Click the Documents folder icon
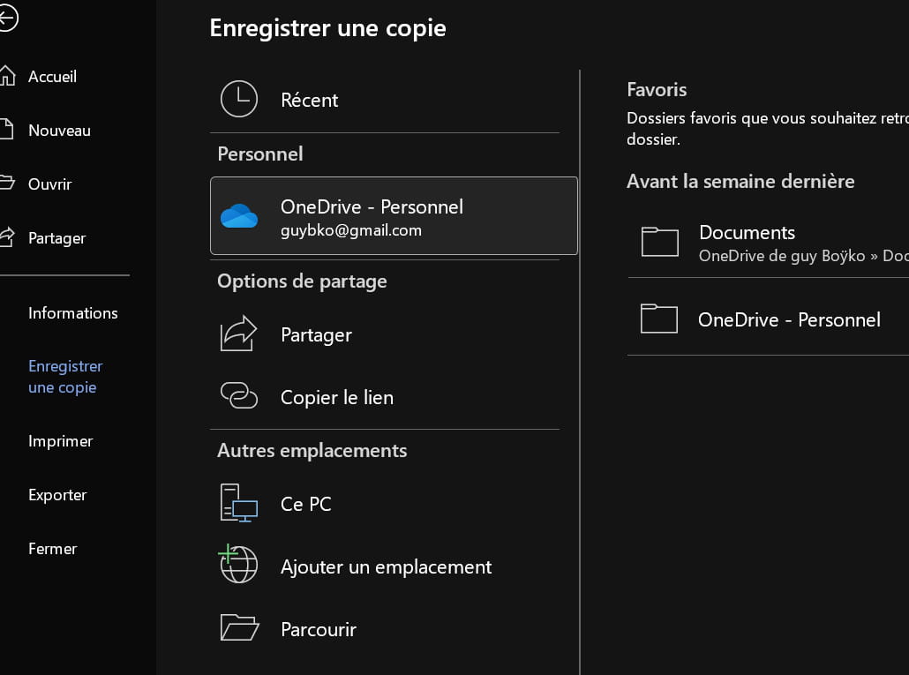 659,241
